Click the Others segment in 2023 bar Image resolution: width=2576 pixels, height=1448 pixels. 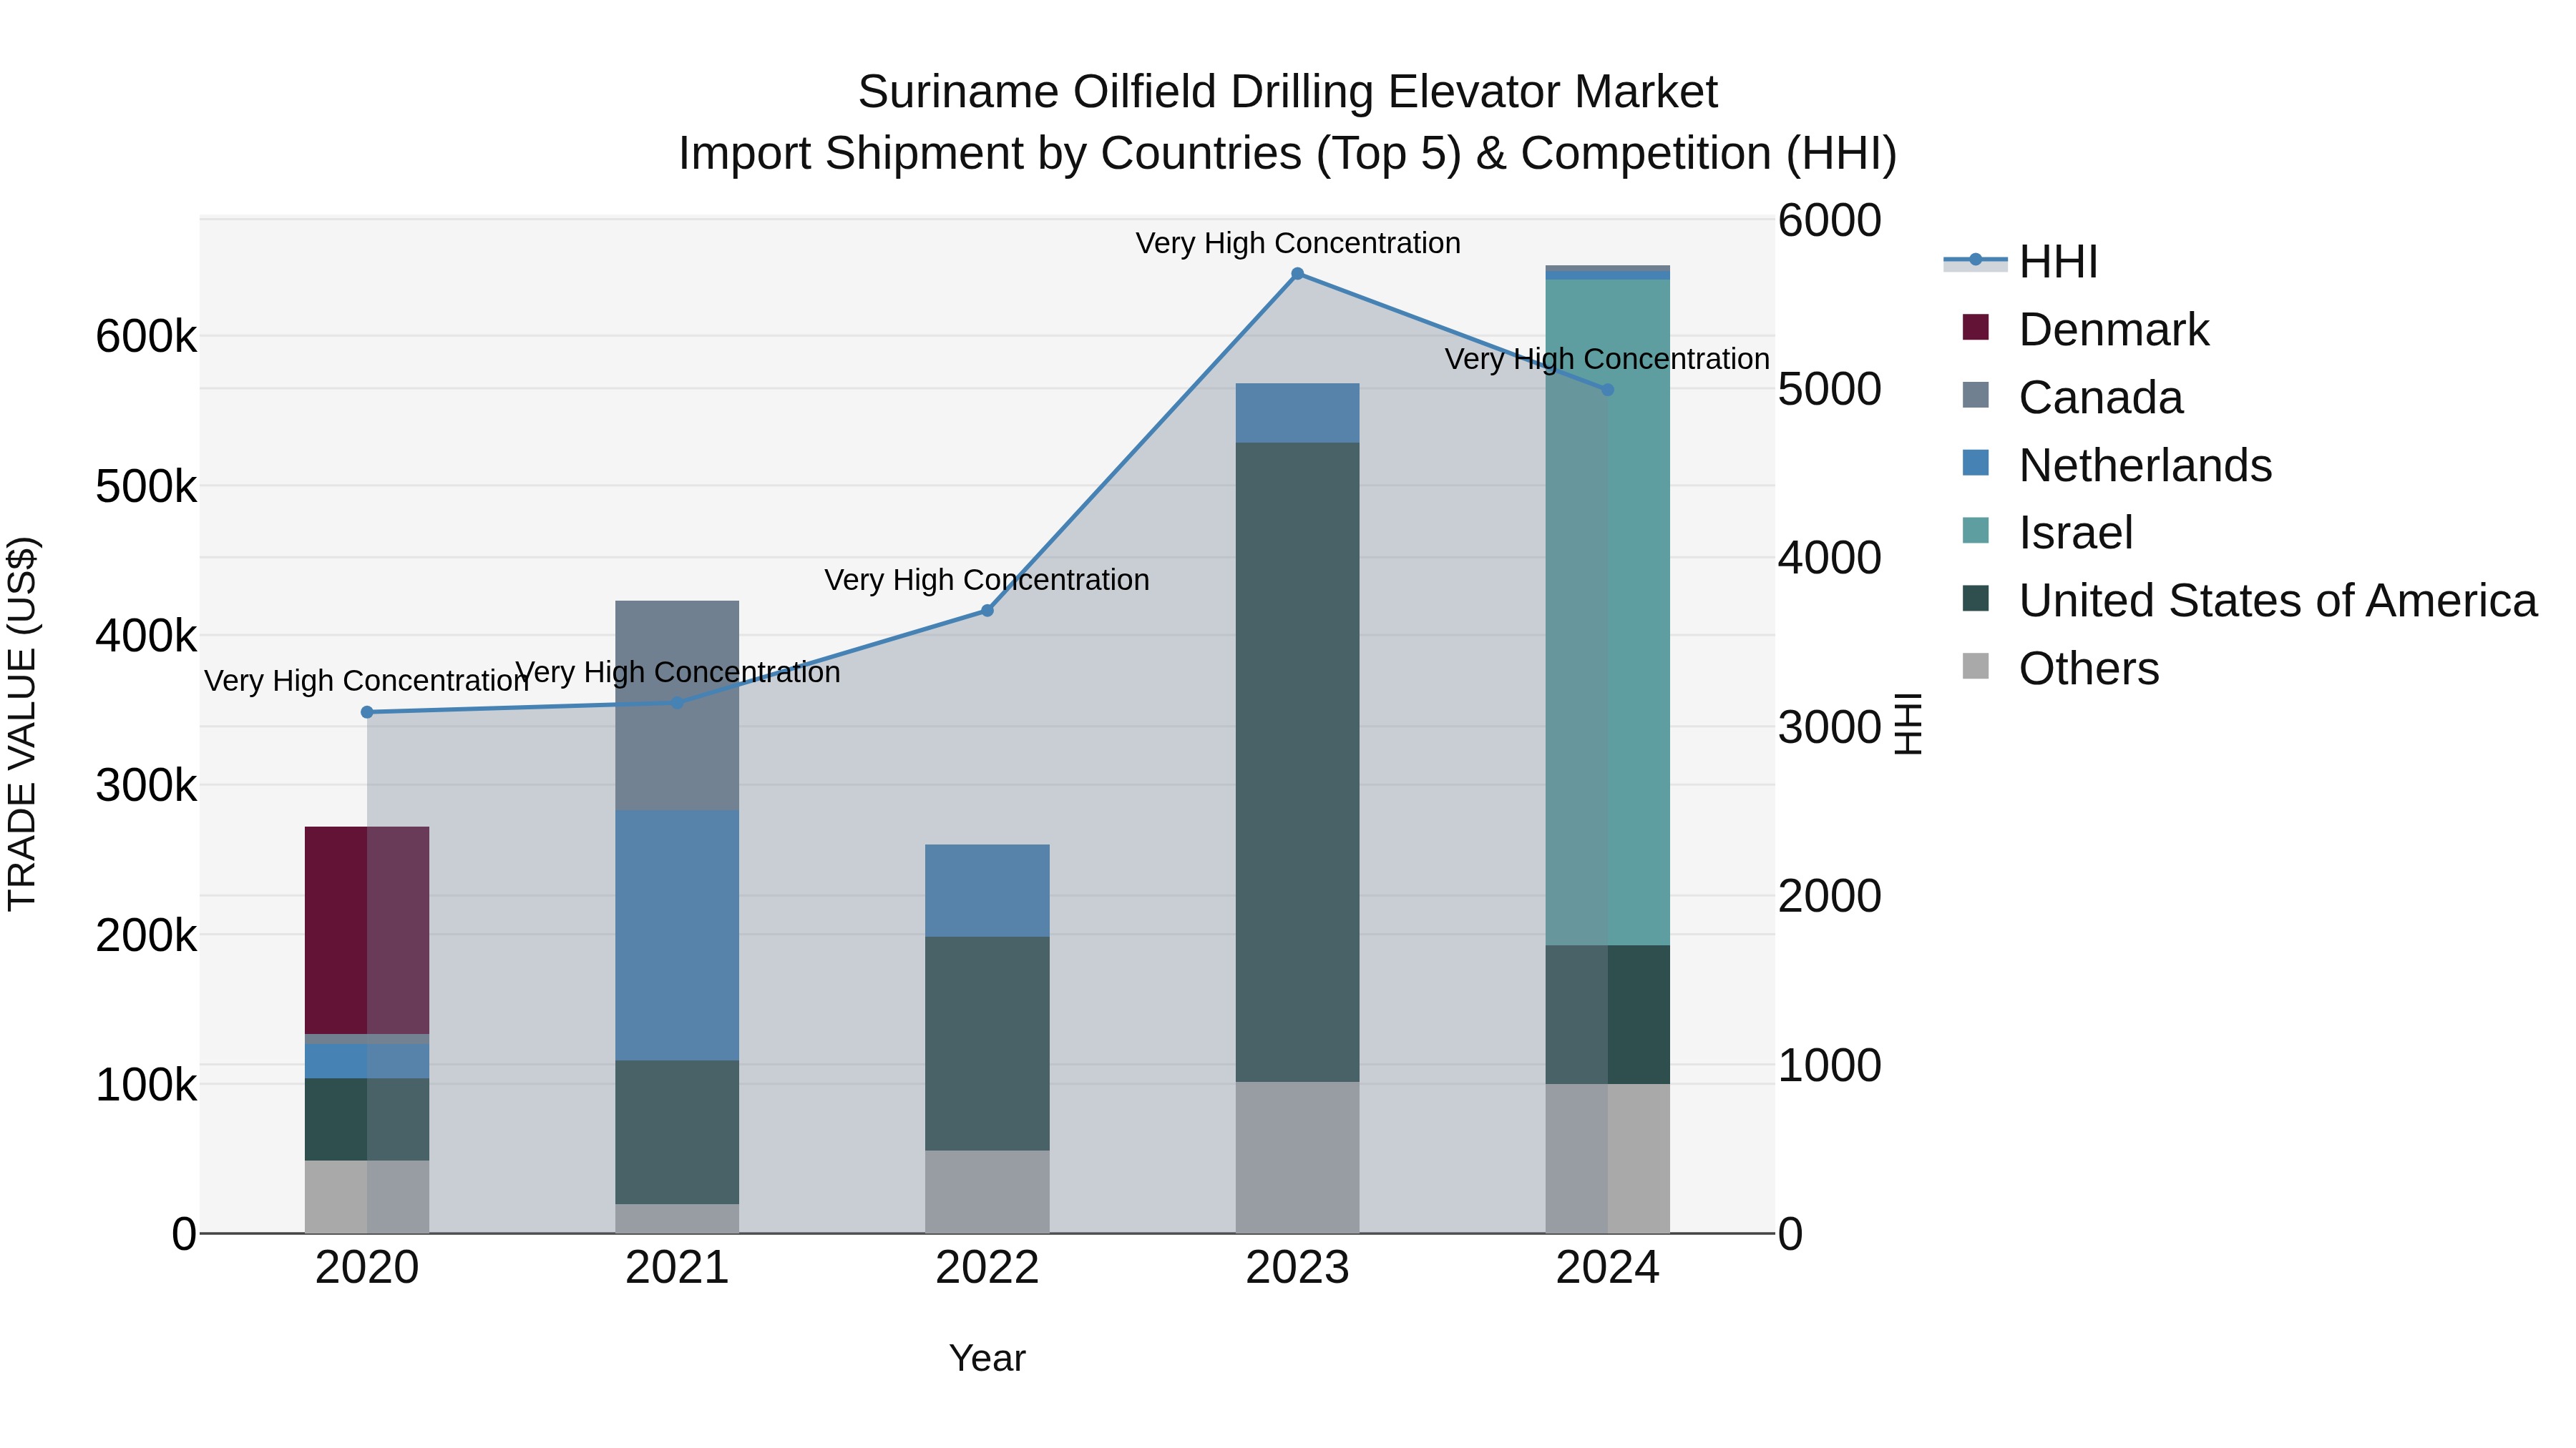tap(1297, 1157)
